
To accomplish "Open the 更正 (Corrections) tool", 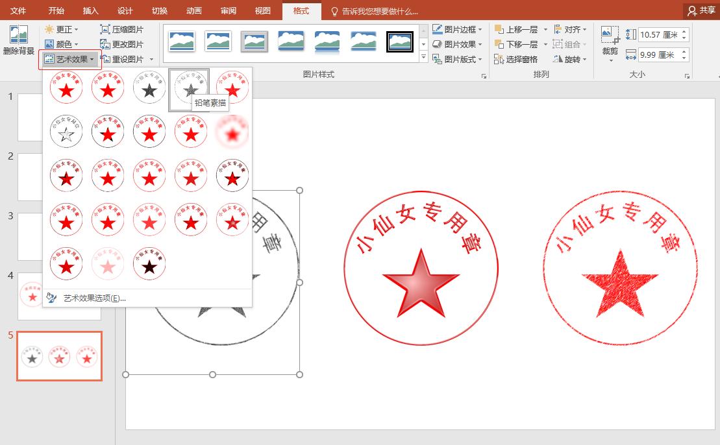I will click(62, 29).
